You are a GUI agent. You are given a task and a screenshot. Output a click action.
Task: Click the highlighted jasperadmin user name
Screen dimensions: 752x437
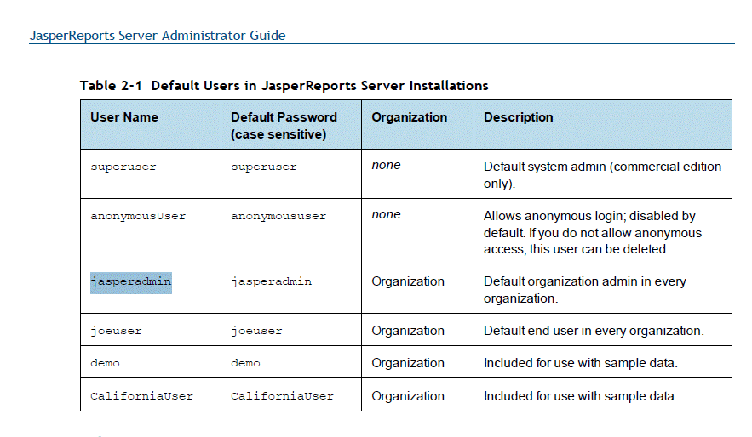131,281
